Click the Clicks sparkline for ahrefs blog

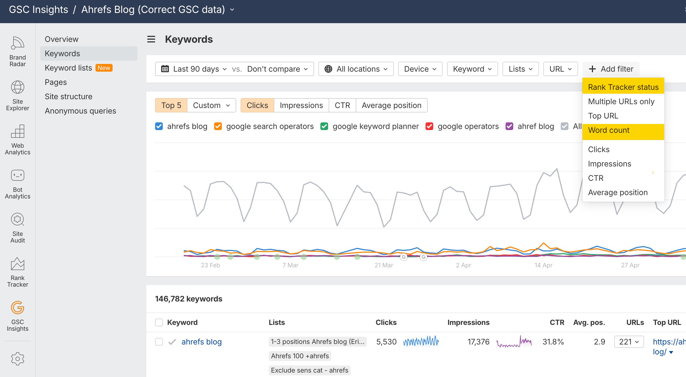(421, 341)
